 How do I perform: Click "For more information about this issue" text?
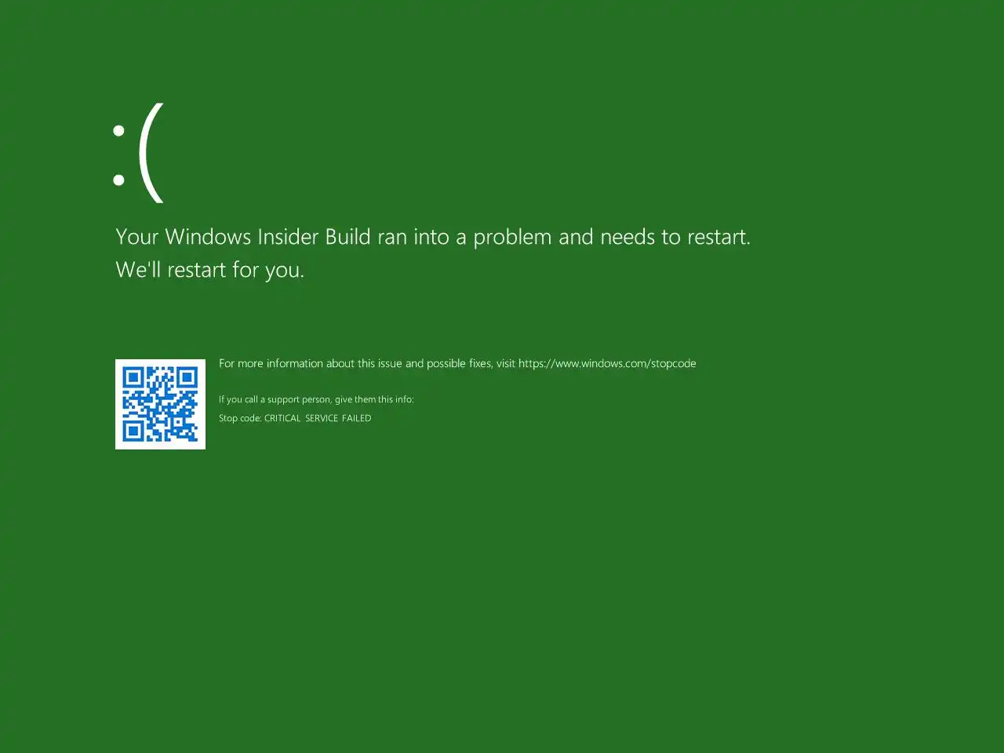coord(311,363)
